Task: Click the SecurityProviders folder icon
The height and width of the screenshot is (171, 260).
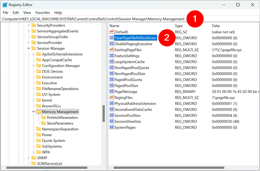Action: pos(34,25)
